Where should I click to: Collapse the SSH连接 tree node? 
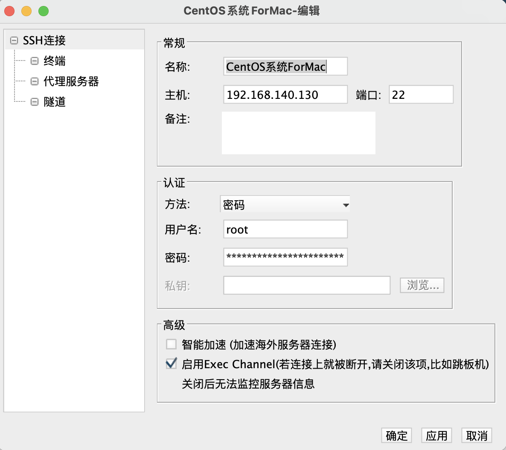click(x=14, y=40)
